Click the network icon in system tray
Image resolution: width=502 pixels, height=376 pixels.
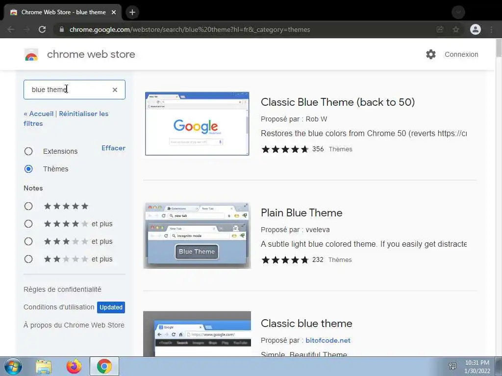[452, 366]
